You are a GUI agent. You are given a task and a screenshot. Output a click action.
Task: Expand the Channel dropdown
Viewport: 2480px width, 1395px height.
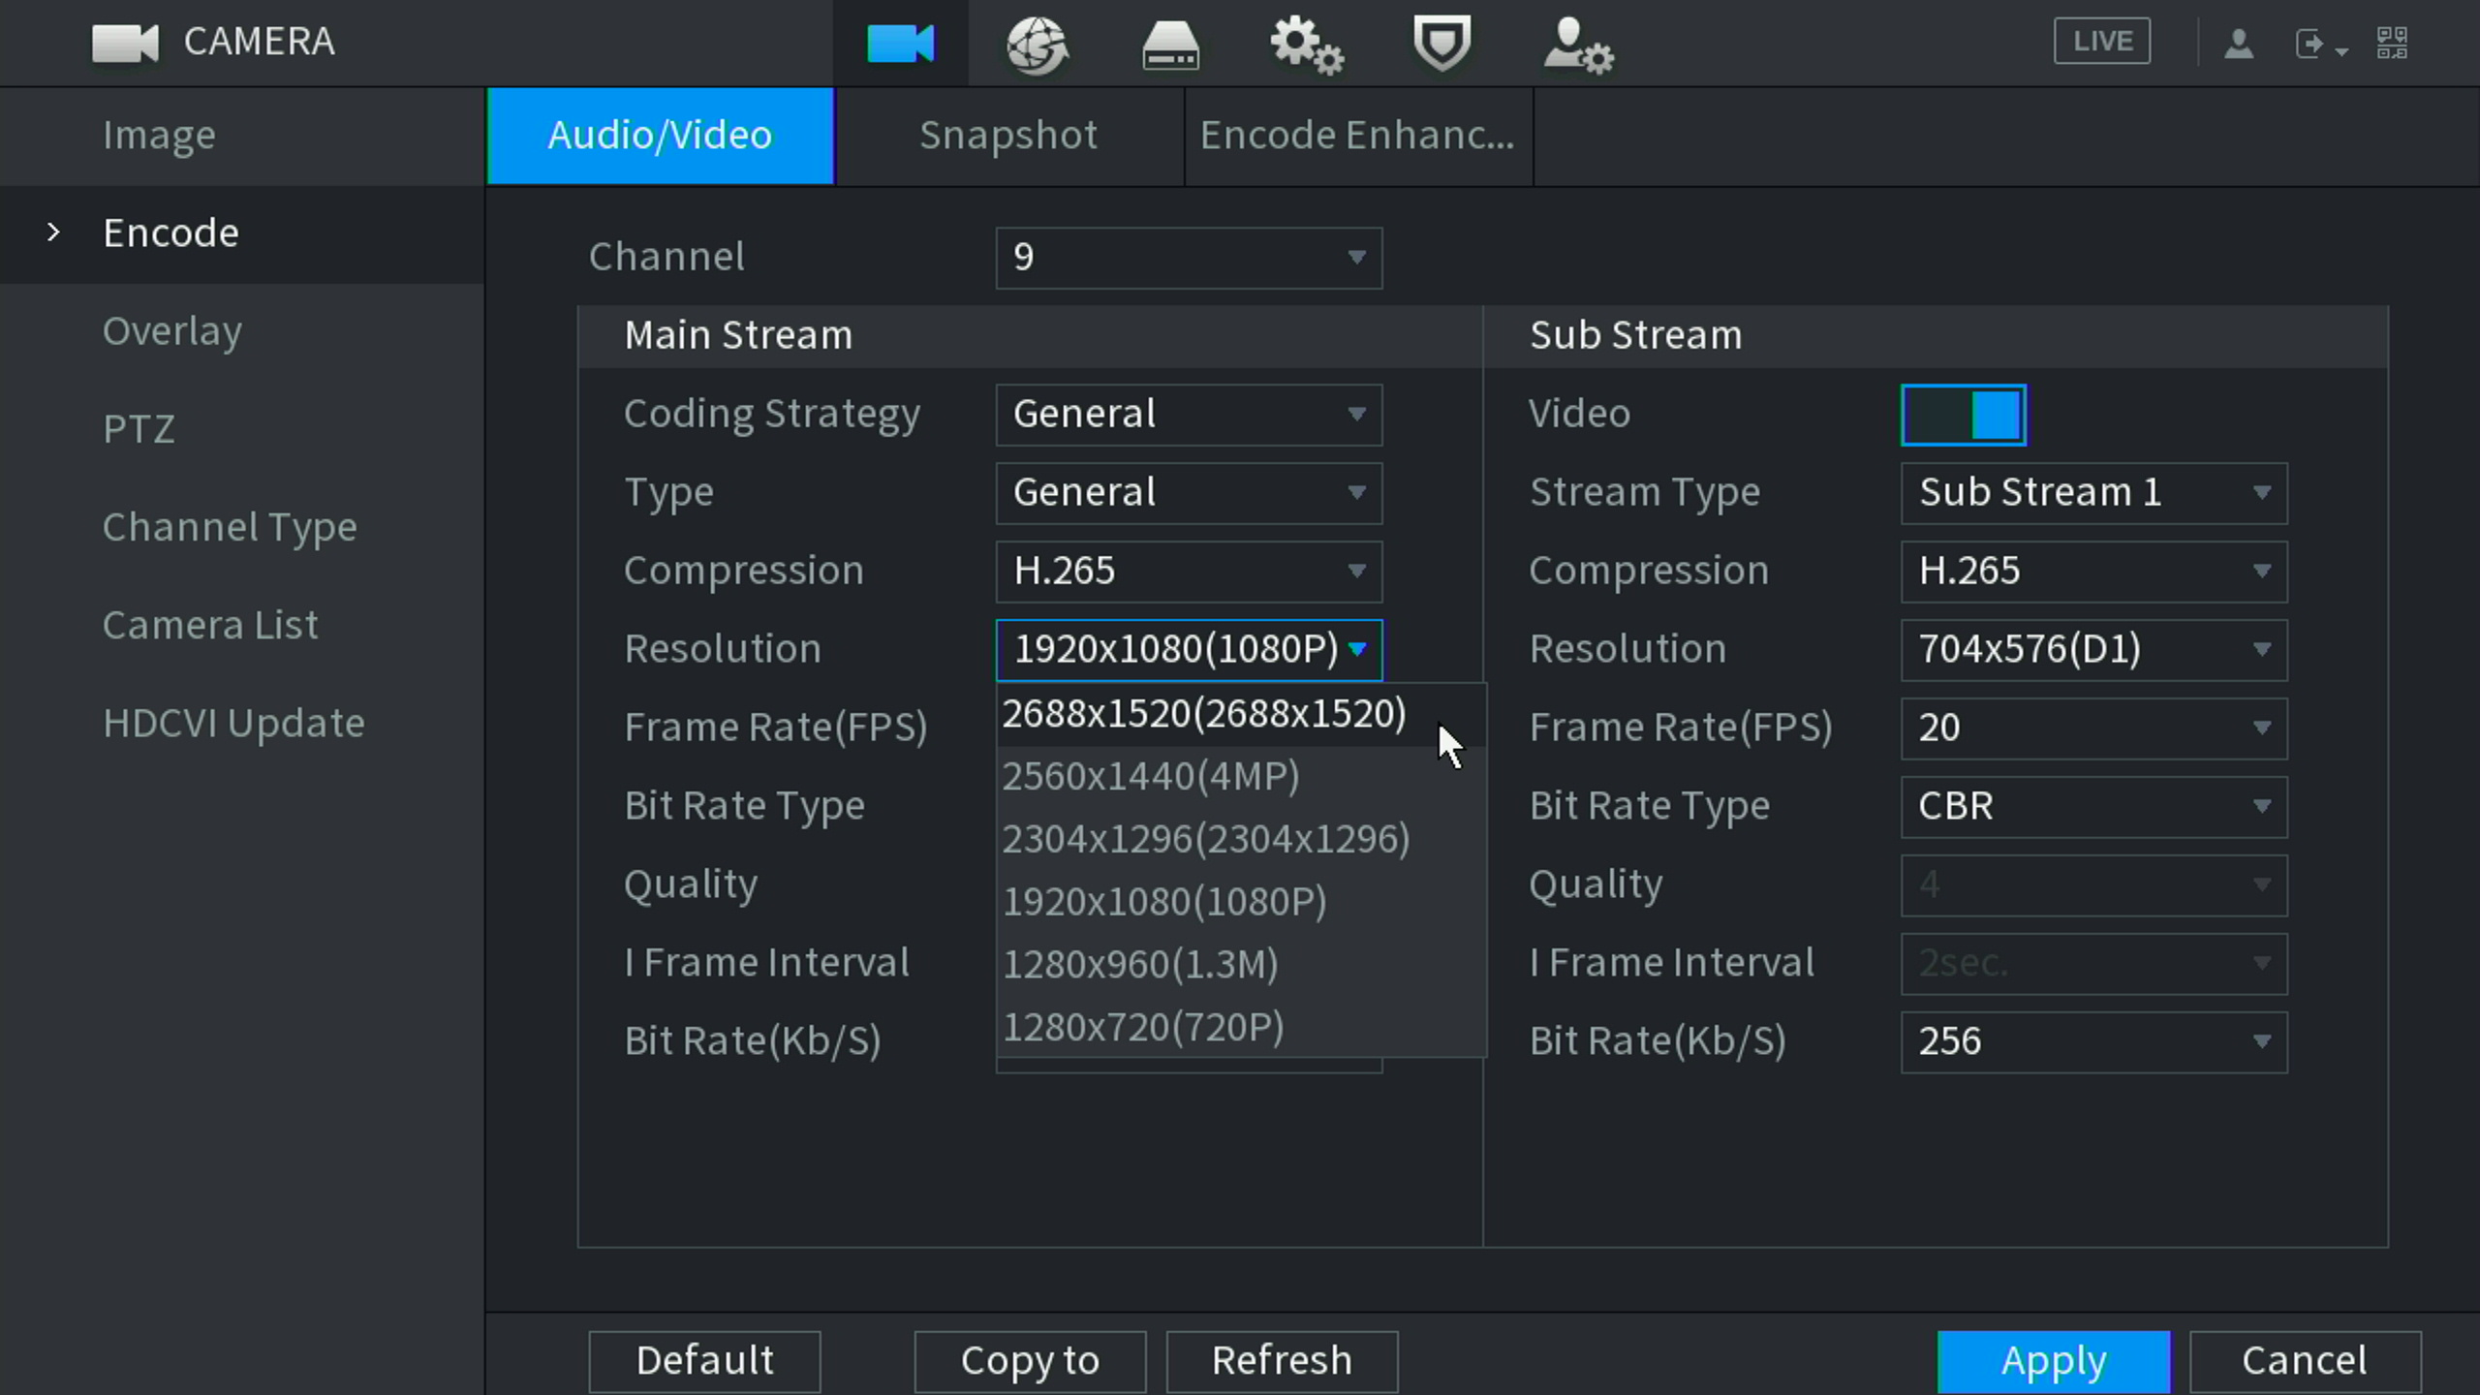click(x=1188, y=258)
